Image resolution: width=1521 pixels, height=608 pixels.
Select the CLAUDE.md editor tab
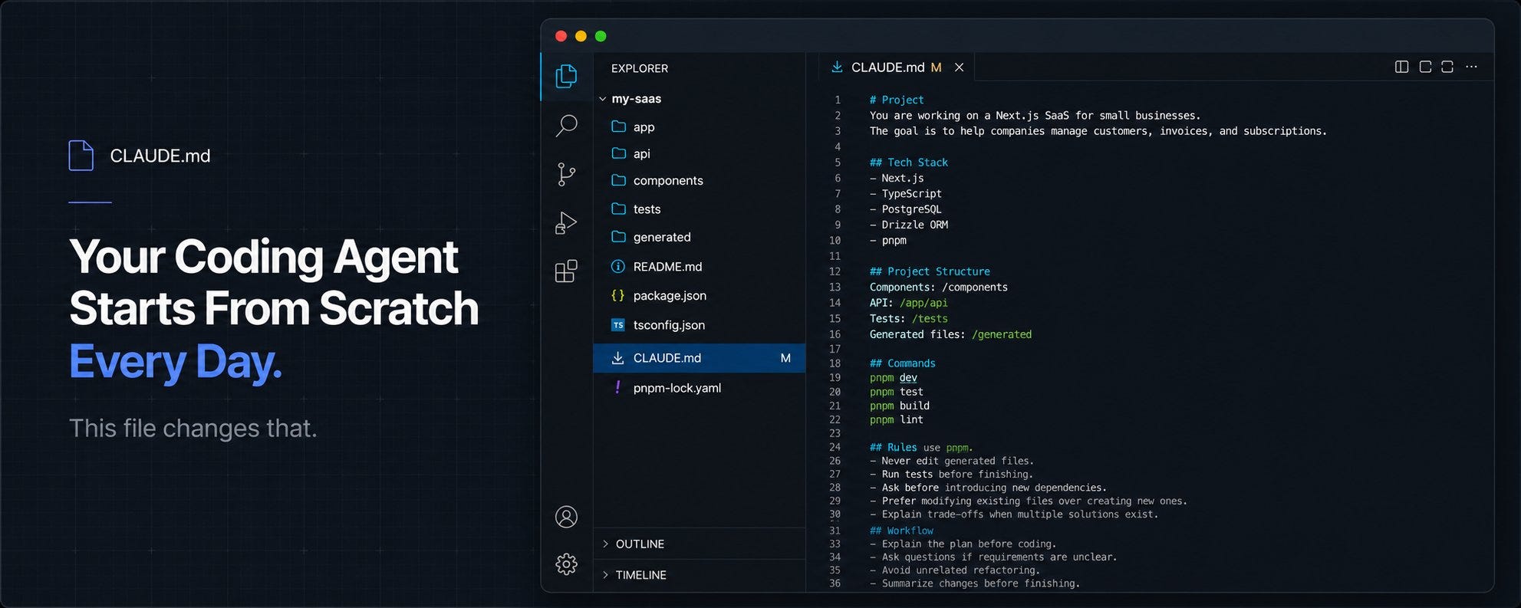coord(897,67)
